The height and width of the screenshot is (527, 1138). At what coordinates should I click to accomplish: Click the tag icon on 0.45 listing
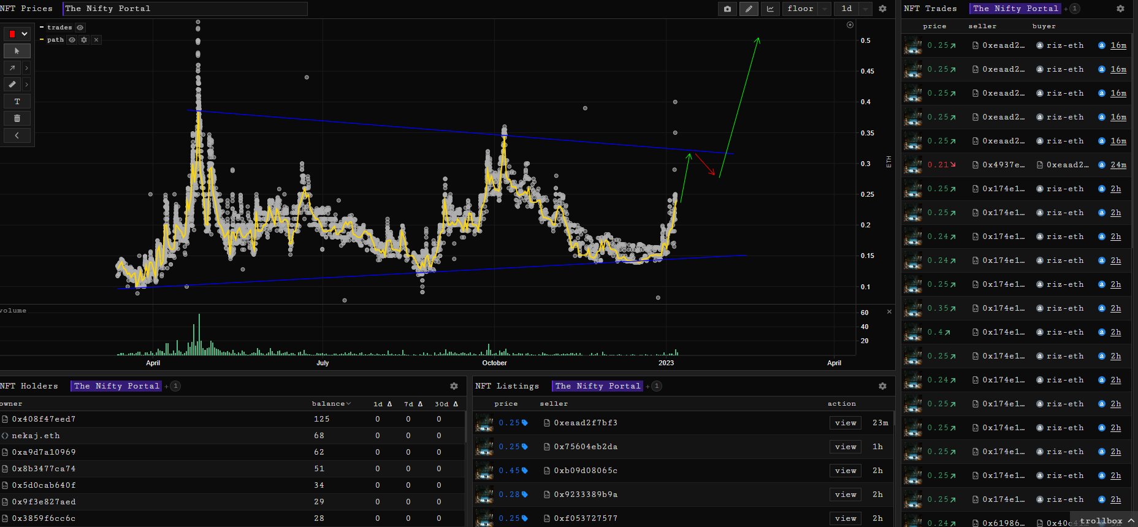click(525, 471)
